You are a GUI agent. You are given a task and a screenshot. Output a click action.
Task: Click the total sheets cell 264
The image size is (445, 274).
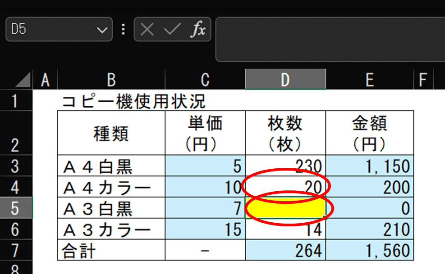coord(285,250)
